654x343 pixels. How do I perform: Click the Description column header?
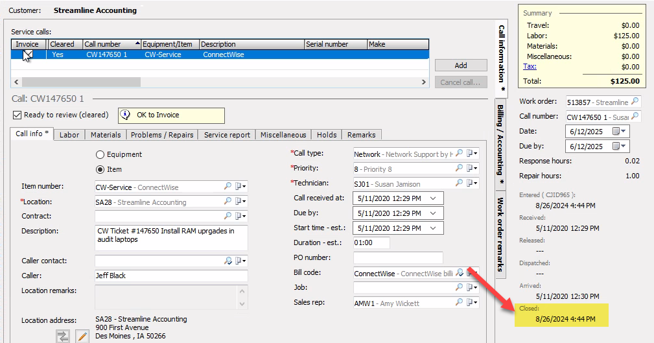coord(252,44)
